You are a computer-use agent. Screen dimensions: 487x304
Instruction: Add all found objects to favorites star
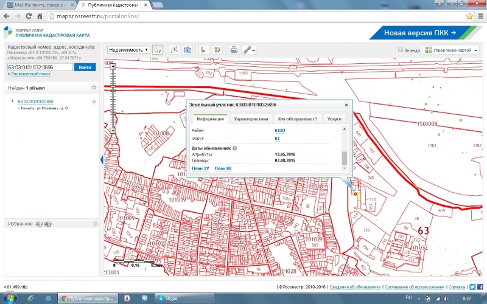tap(94, 88)
